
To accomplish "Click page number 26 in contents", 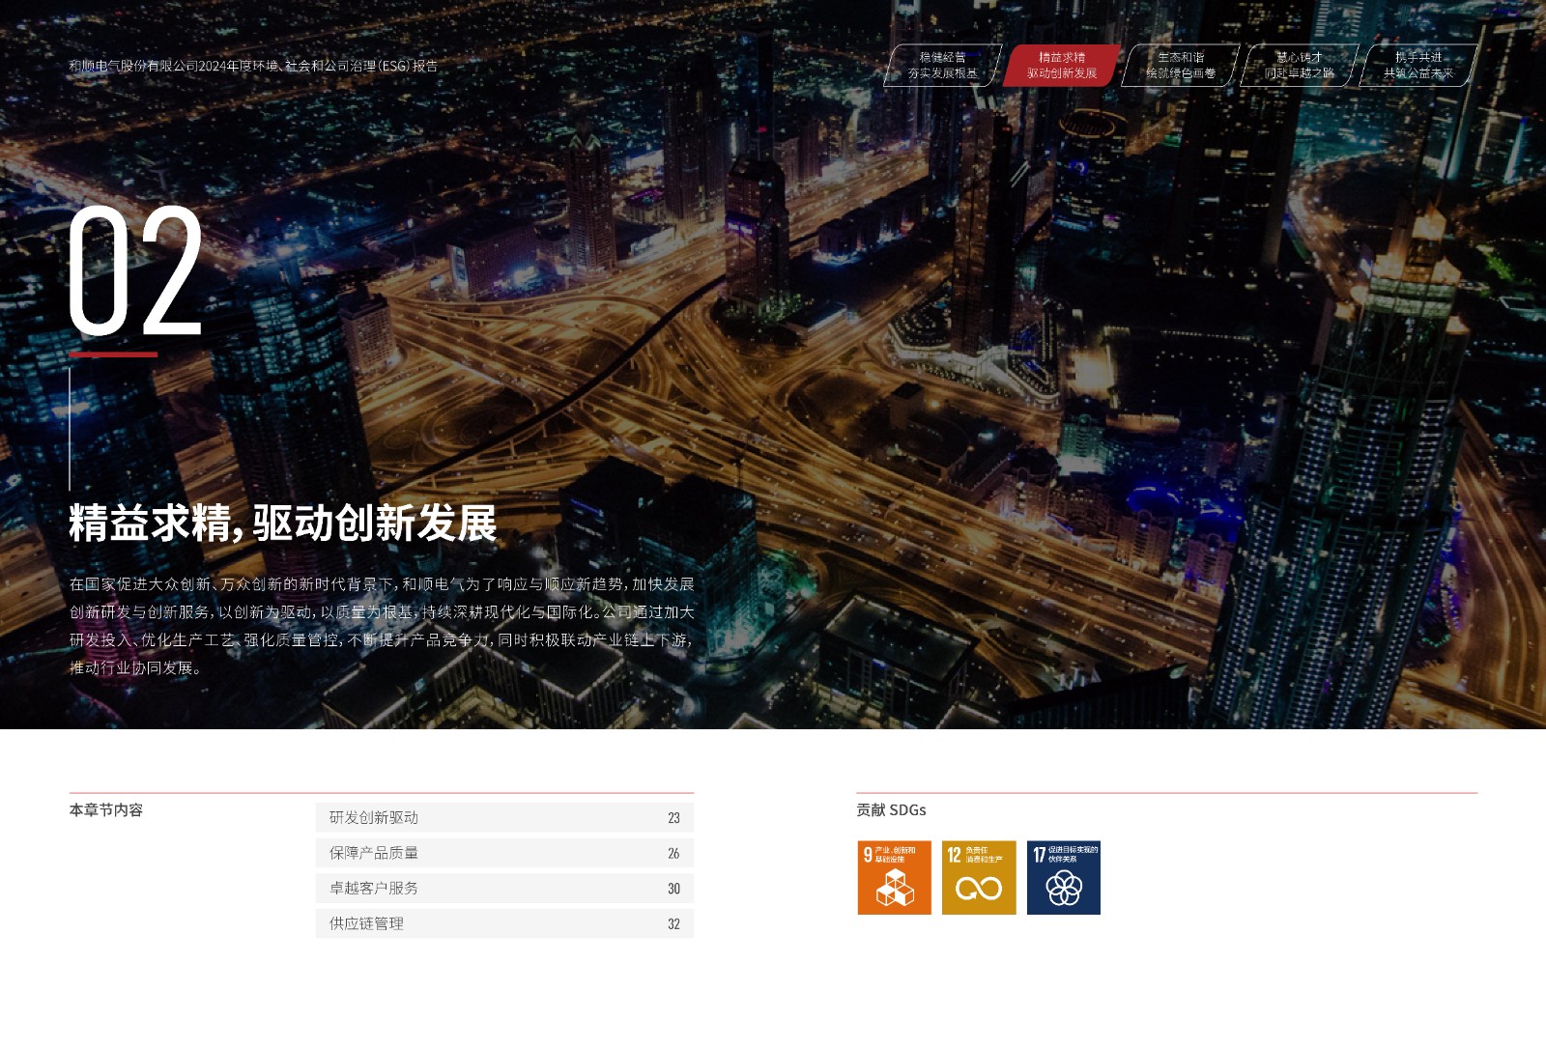I will click(673, 853).
